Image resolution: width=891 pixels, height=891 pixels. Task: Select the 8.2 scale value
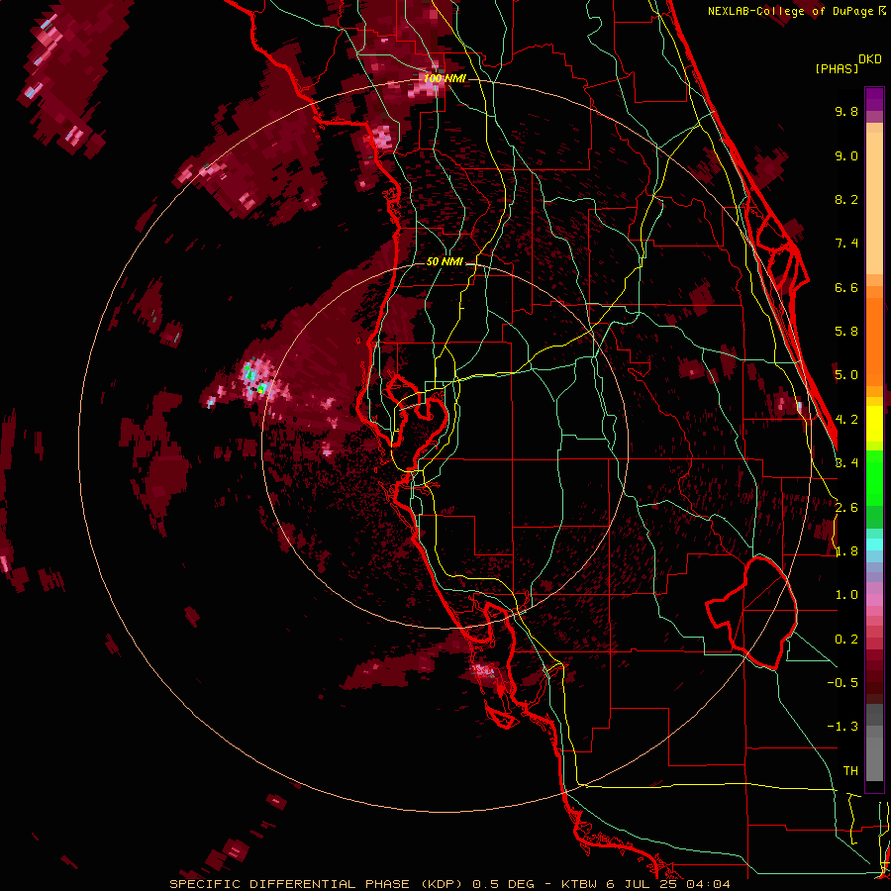846,199
